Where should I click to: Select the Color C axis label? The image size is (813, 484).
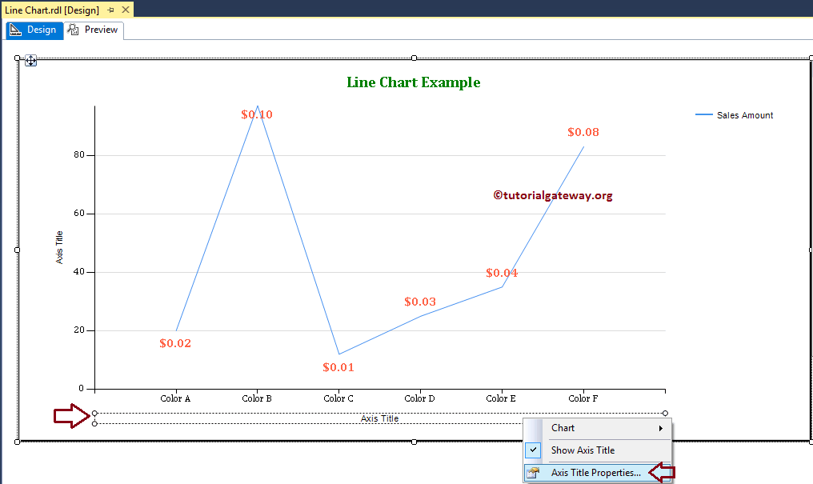point(338,398)
